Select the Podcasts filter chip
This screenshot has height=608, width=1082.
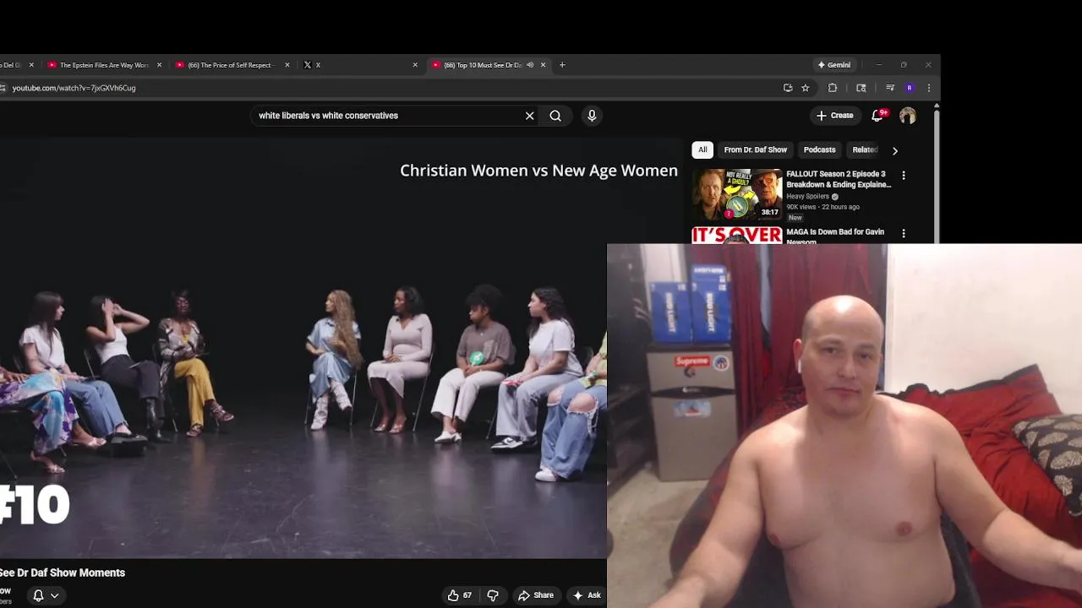click(x=819, y=149)
